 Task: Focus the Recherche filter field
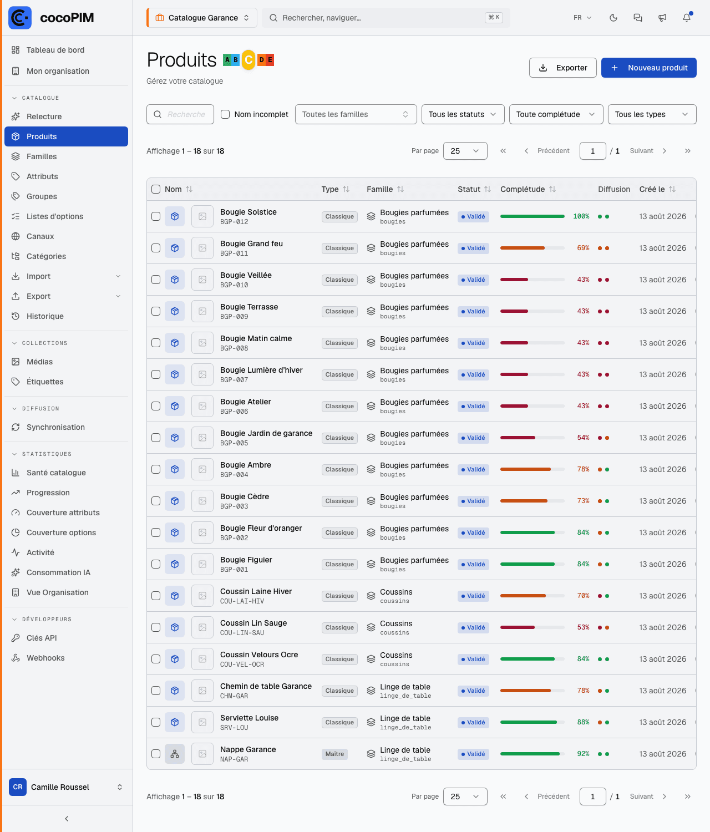coord(180,114)
